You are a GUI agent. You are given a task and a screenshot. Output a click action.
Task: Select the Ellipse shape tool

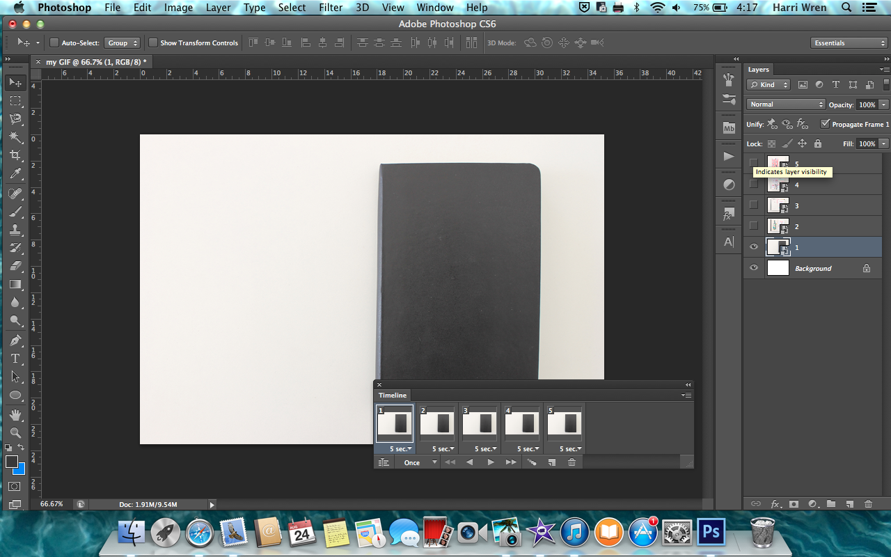tap(15, 395)
